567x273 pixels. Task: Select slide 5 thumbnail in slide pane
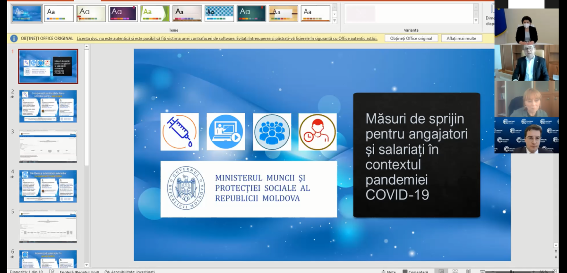coord(48,227)
